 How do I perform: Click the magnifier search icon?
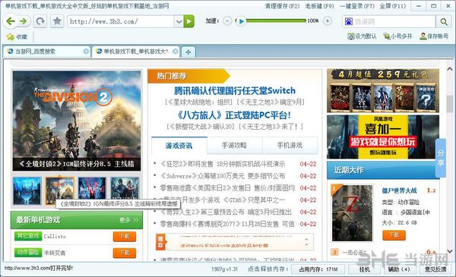(x=444, y=21)
